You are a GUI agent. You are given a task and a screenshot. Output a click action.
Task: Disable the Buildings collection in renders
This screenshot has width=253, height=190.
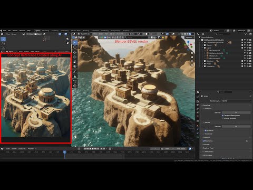[x=250, y=61]
